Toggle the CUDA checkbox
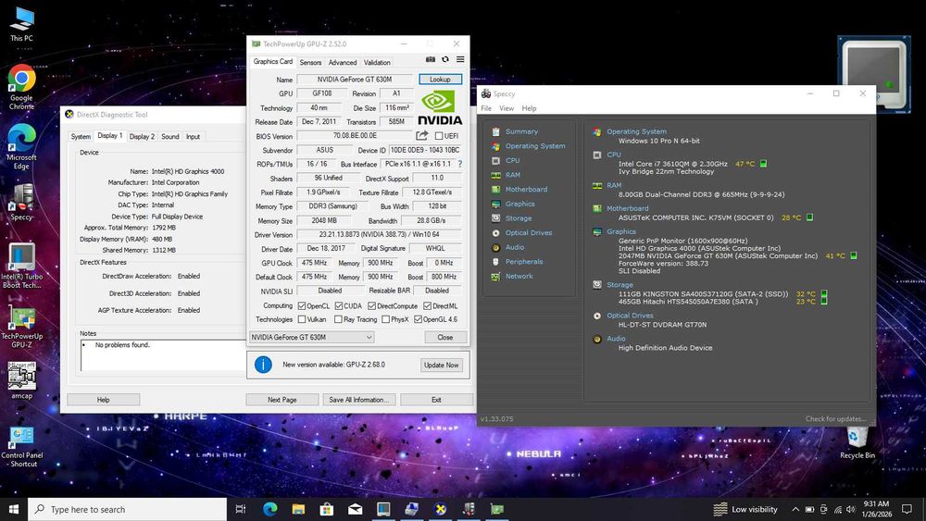Screen dimensions: 926x521 pos(338,305)
